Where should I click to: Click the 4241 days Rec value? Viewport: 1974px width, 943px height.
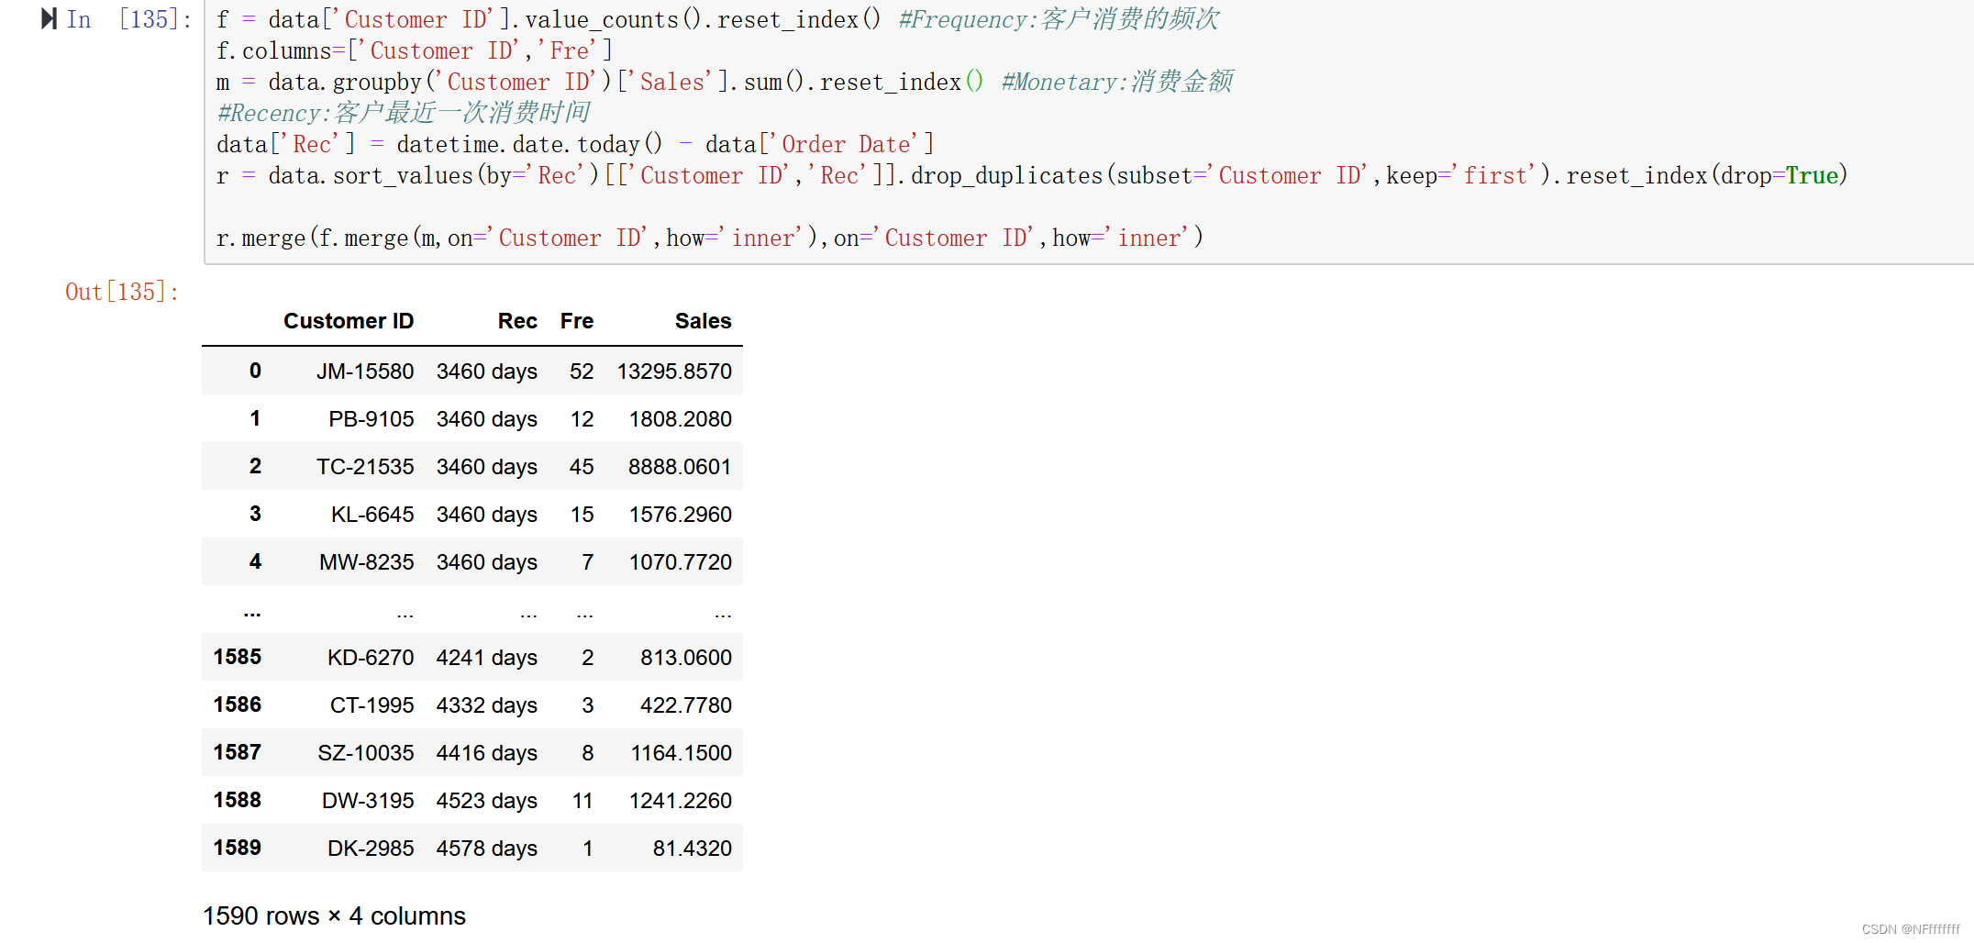pyautogui.click(x=487, y=658)
